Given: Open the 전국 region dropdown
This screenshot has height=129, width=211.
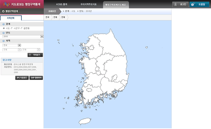Looking at the screenshot, I should 12,45.
